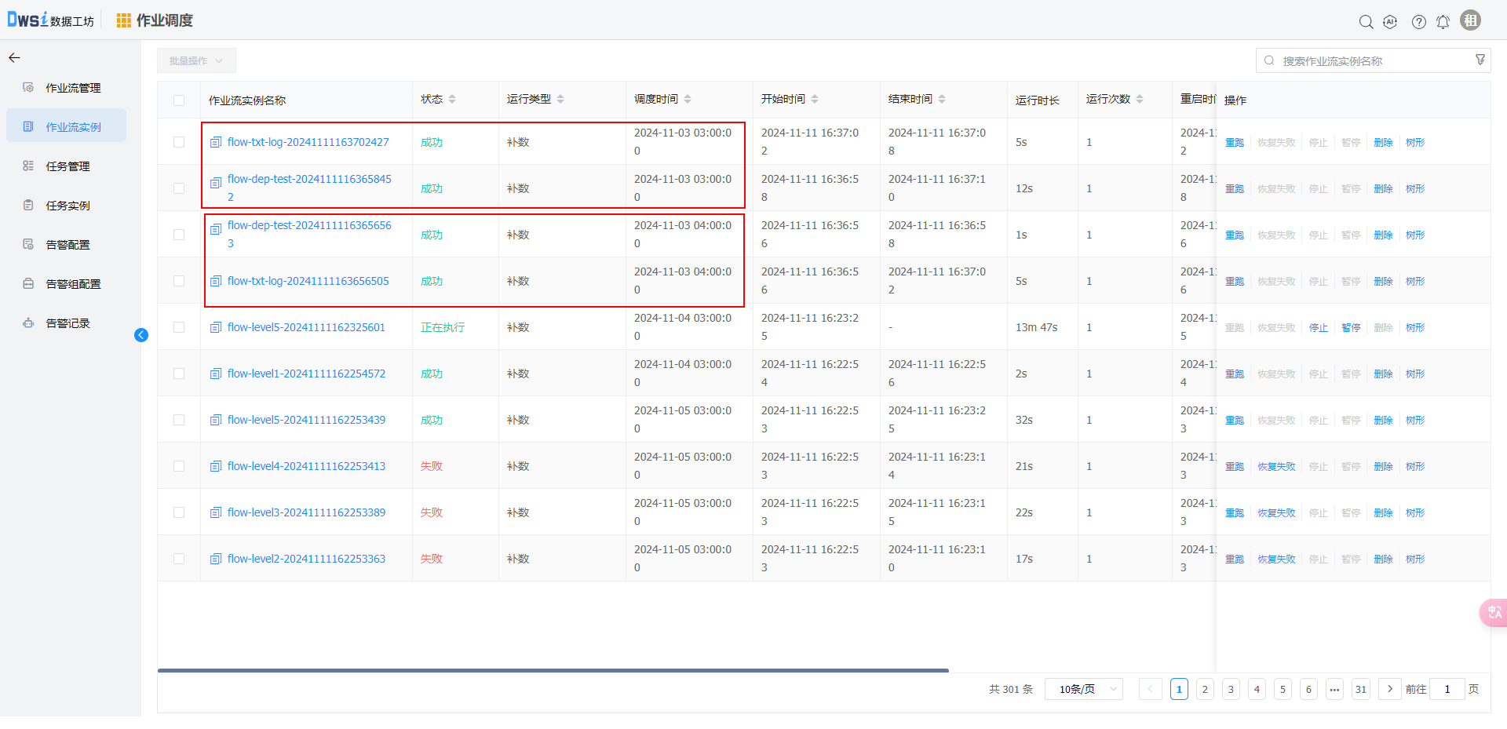Open the help question mark icon
This screenshot has width=1507, height=729.
tap(1418, 22)
